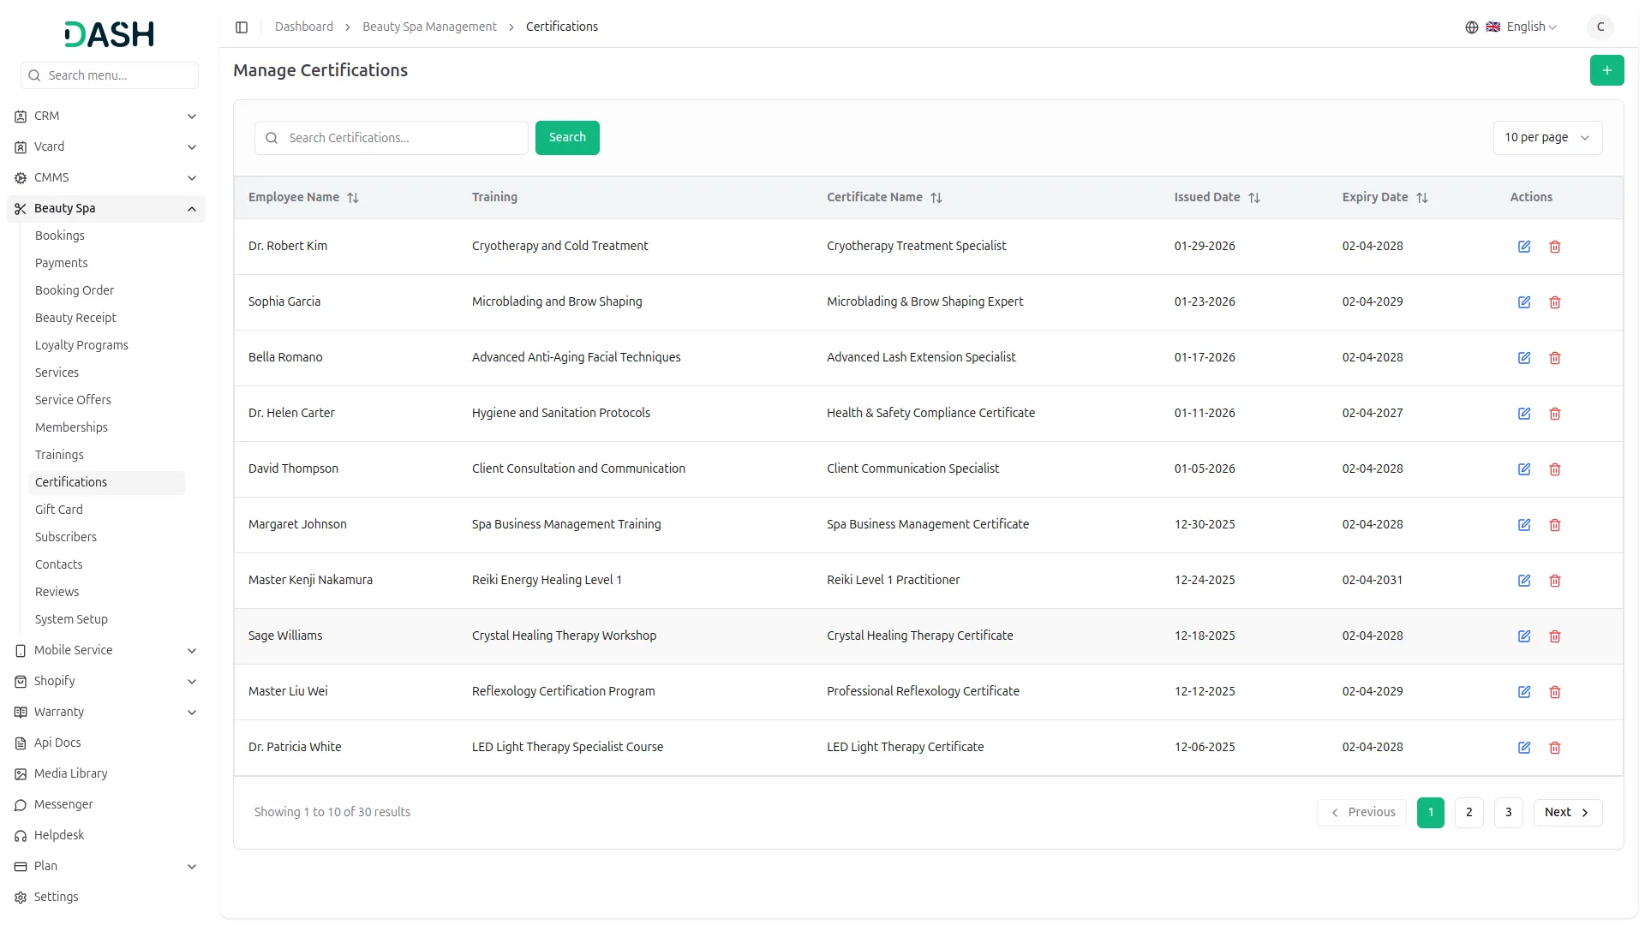Expand the CMMS menu
The image size is (1645, 925).
click(x=106, y=177)
